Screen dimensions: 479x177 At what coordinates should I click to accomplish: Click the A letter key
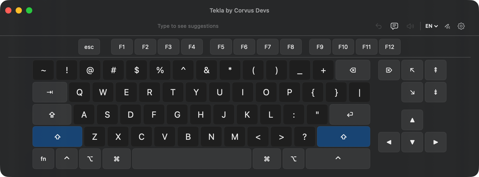84,115
